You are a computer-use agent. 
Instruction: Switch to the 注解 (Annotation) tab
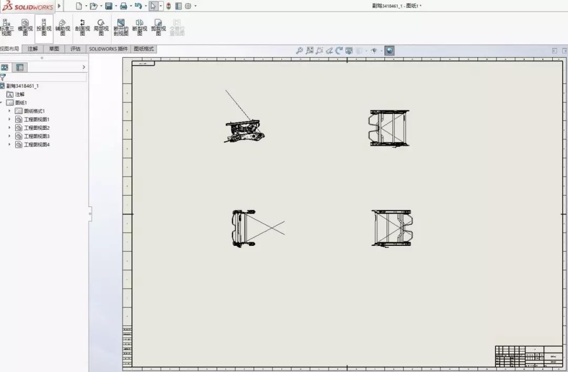coord(33,49)
